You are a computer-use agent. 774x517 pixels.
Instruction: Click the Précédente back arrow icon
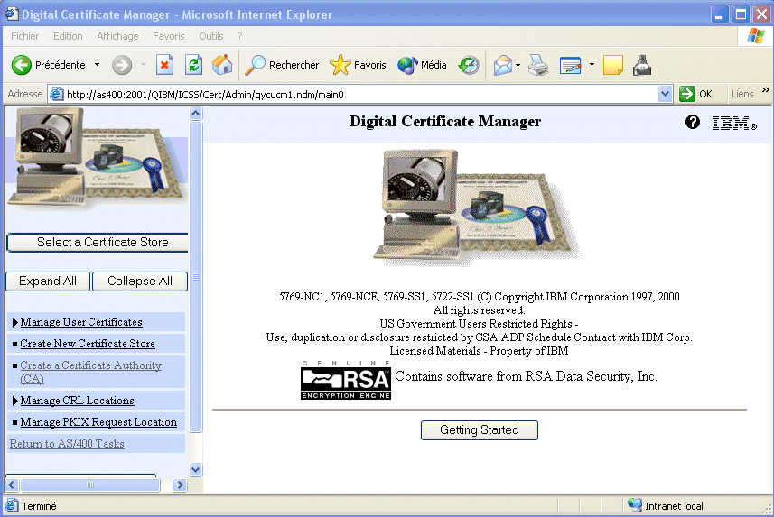tap(22, 65)
